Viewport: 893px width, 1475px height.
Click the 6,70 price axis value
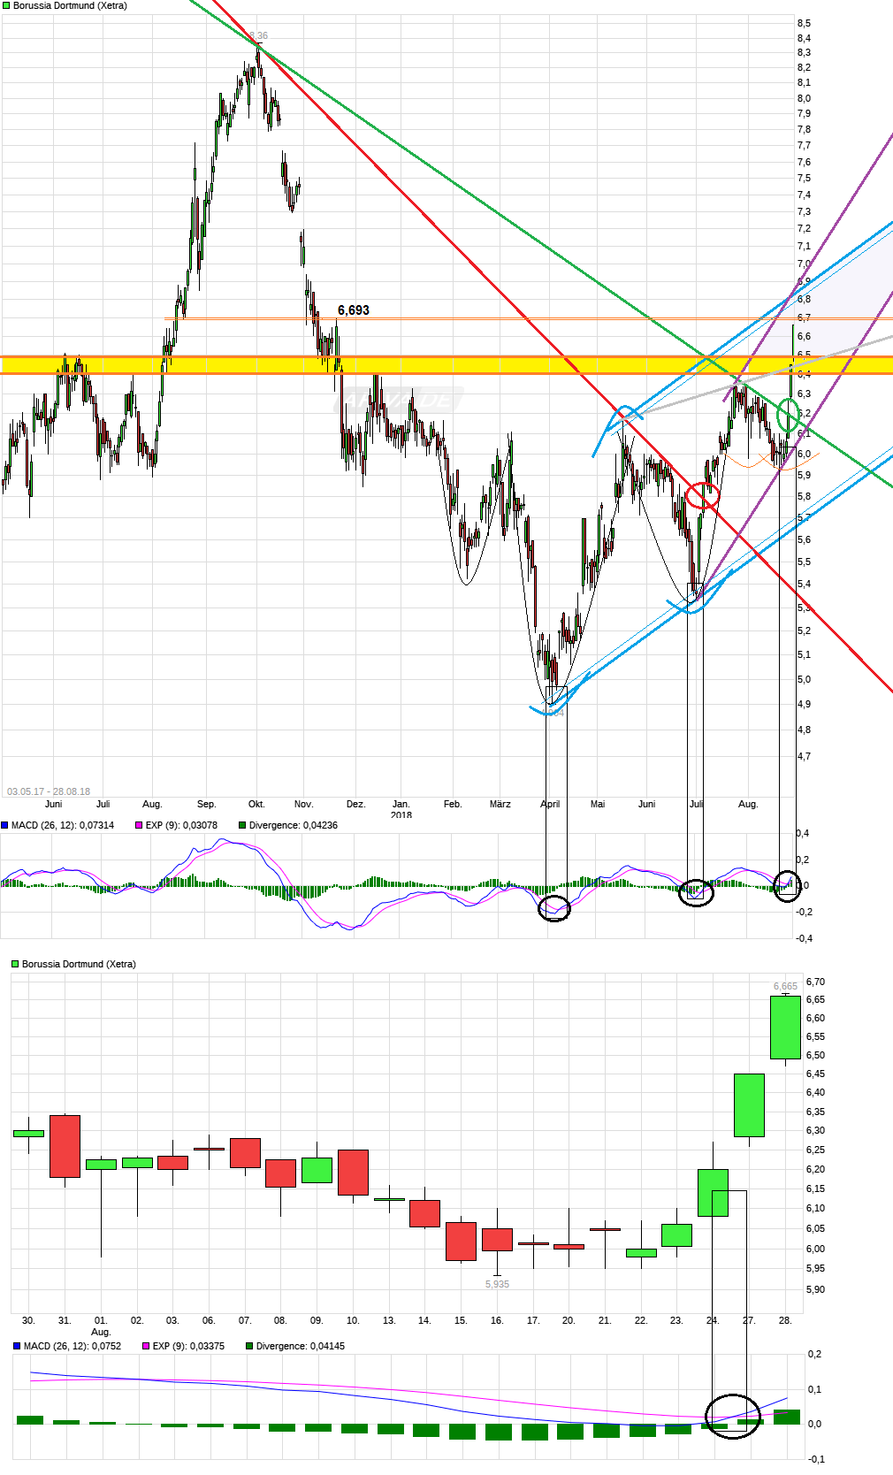815,982
